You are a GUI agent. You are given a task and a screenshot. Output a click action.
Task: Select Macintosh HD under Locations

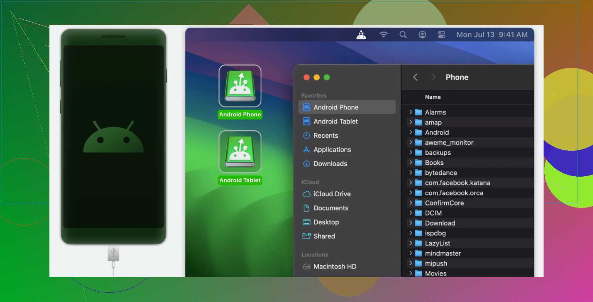(x=335, y=267)
